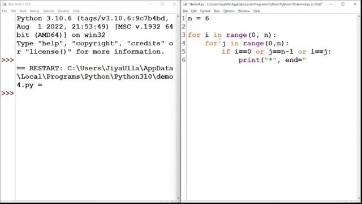Open Options menu in IDLE Shell window
This screenshot has height=204, width=362.
pos(48,11)
